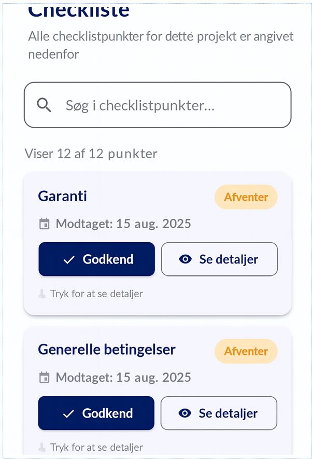Approve the Garanti item with Godkend
This screenshot has height=459, width=312.
tap(96, 259)
